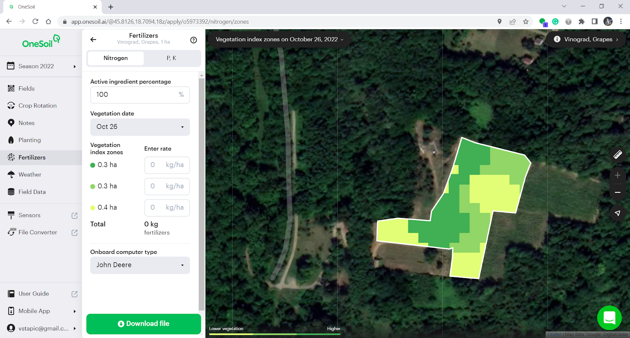Zoom in on the map
Screen dimensions: 630x338
tap(617, 175)
